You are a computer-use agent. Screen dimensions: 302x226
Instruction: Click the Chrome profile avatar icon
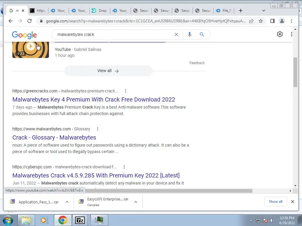282,21
